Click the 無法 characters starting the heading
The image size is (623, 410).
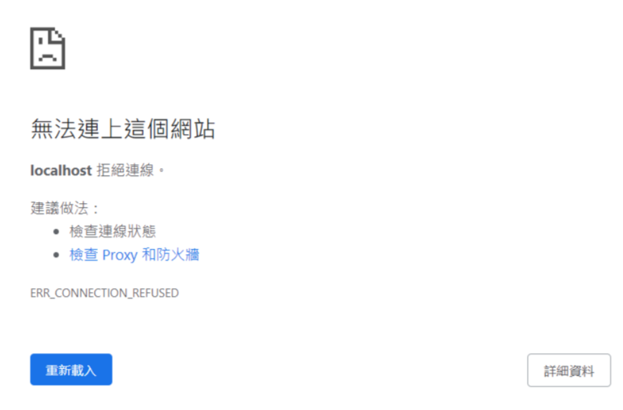coord(54,129)
